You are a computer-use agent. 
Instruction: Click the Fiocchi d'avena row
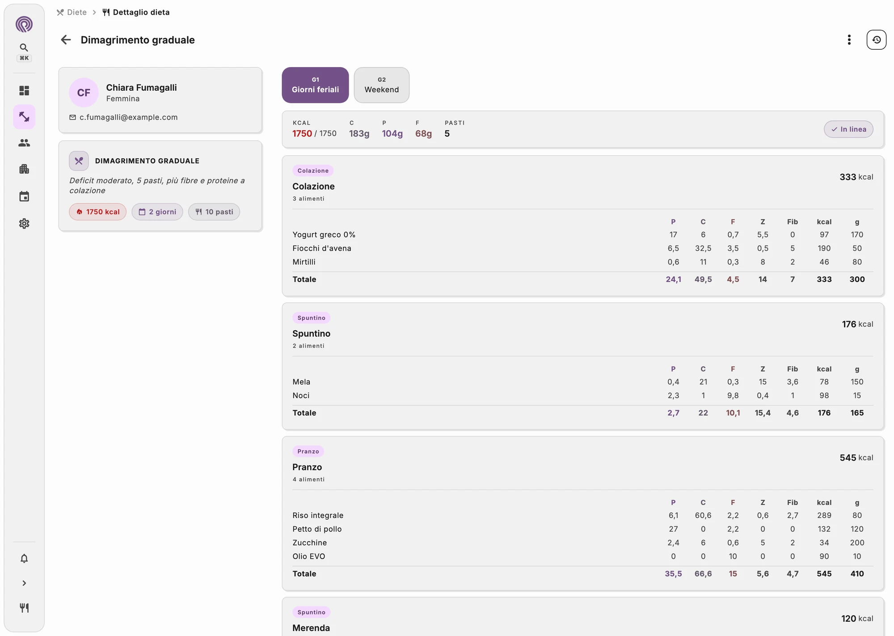(582, 248)
